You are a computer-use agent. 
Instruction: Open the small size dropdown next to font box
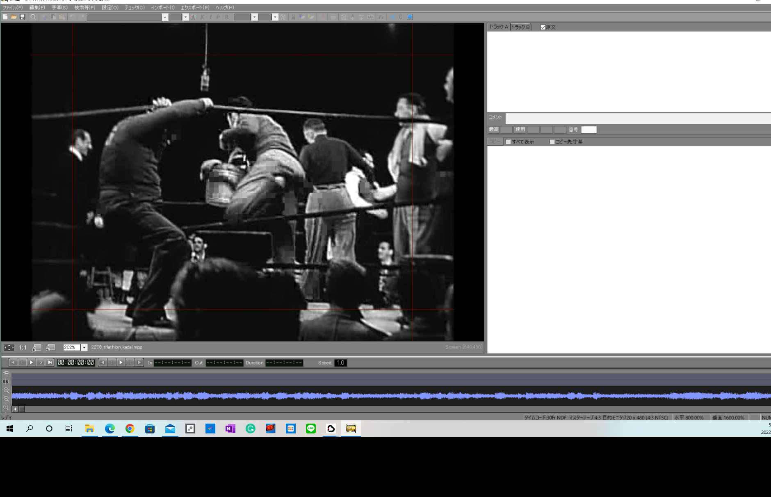[x=185, y=17]
